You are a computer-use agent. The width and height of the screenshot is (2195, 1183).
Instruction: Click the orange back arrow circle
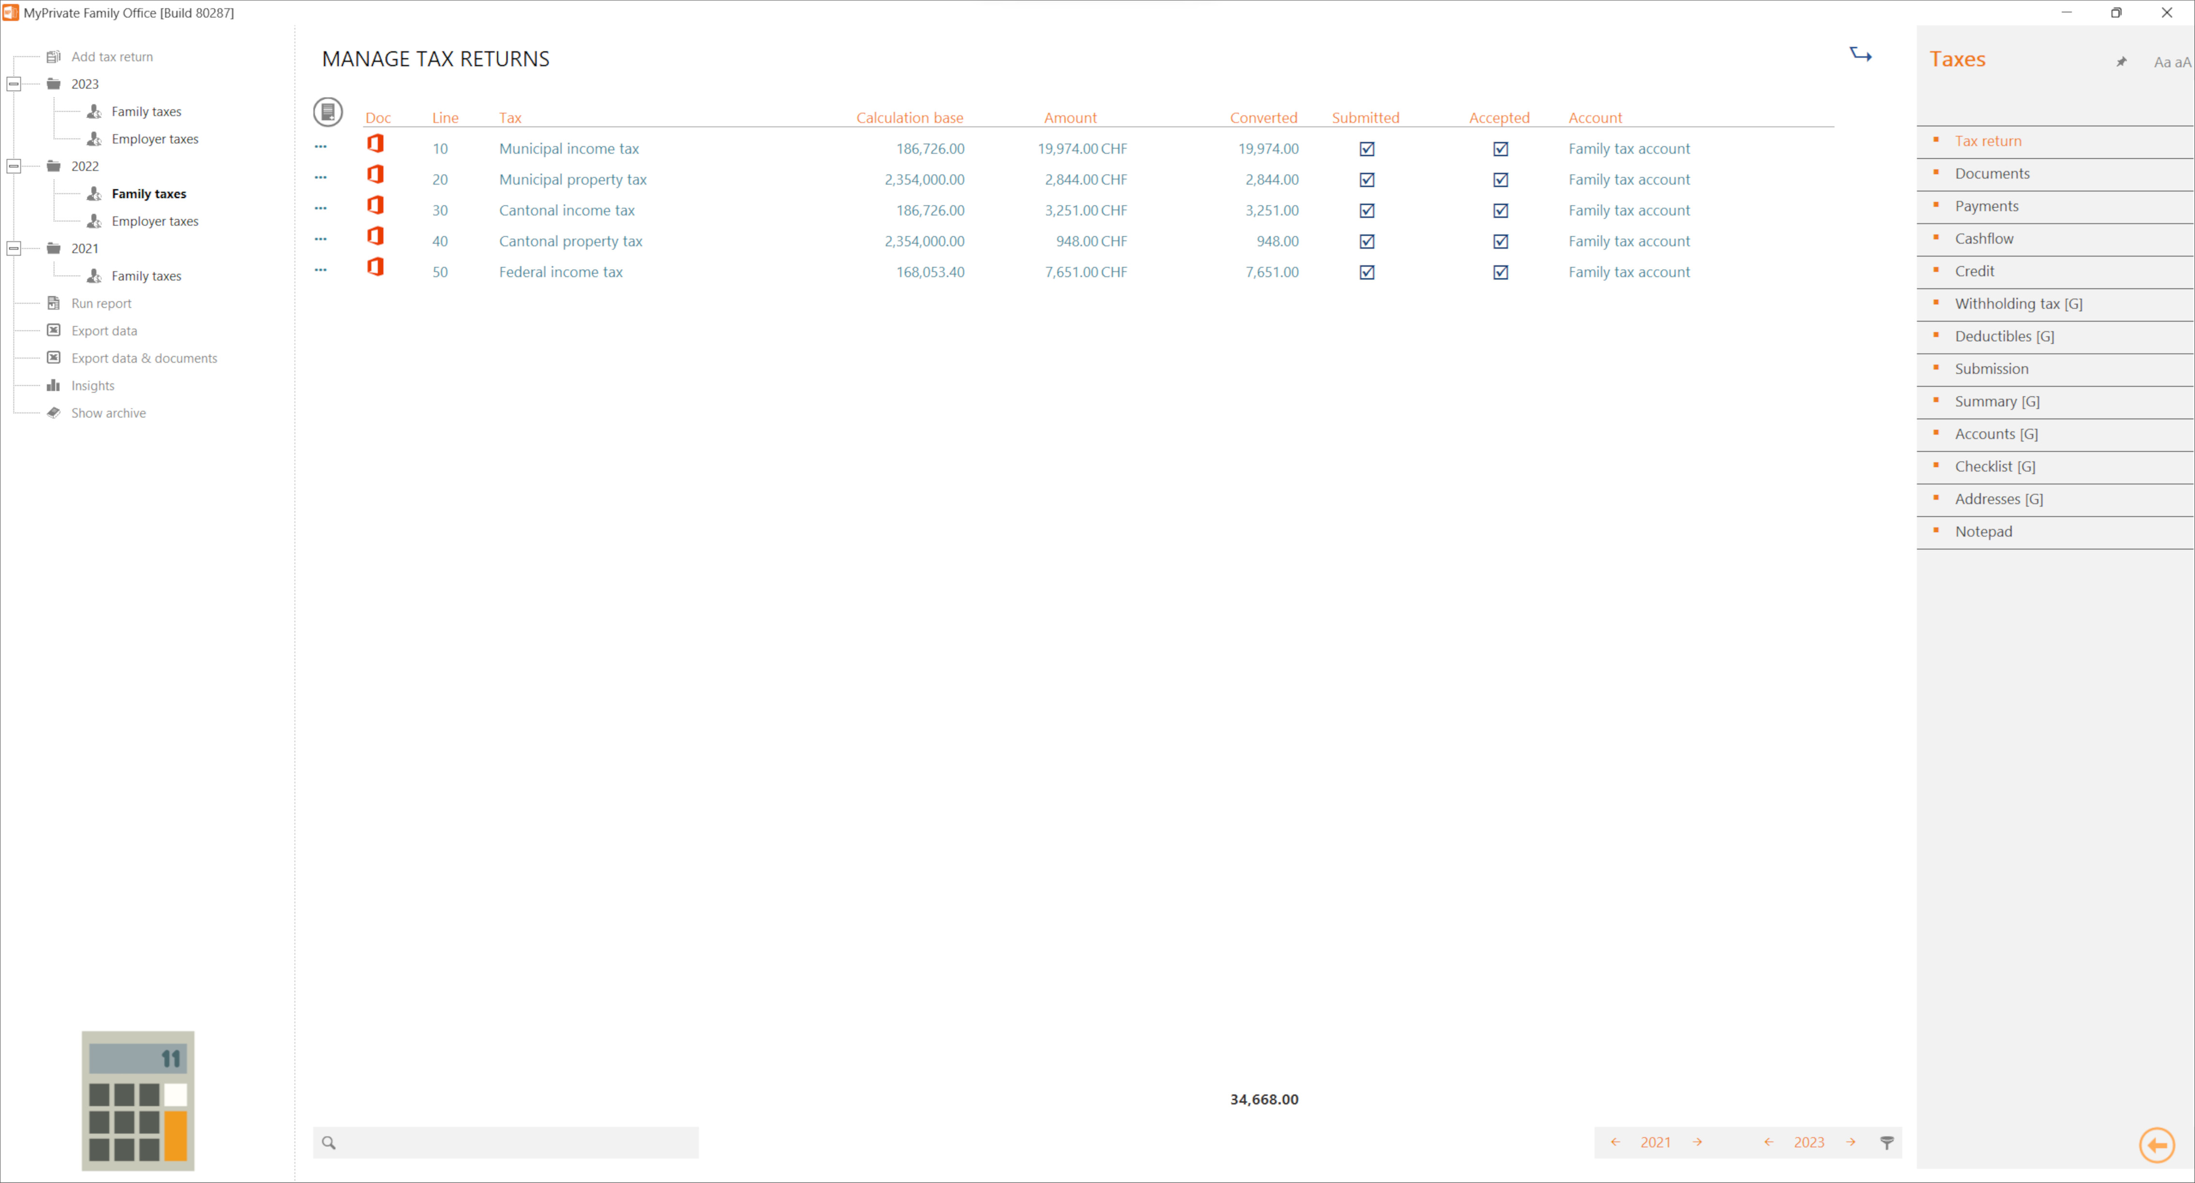click(2157, 1145)
